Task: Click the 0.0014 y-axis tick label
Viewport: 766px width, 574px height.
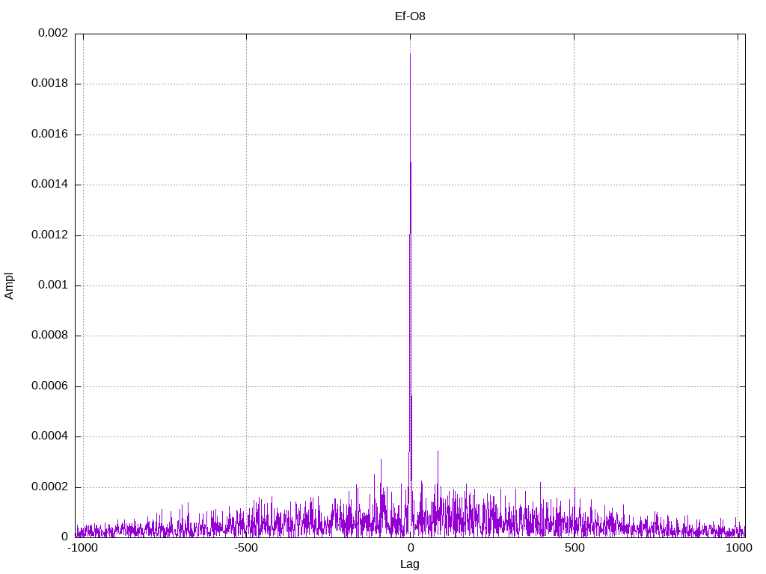Action: tap(49, 185)
